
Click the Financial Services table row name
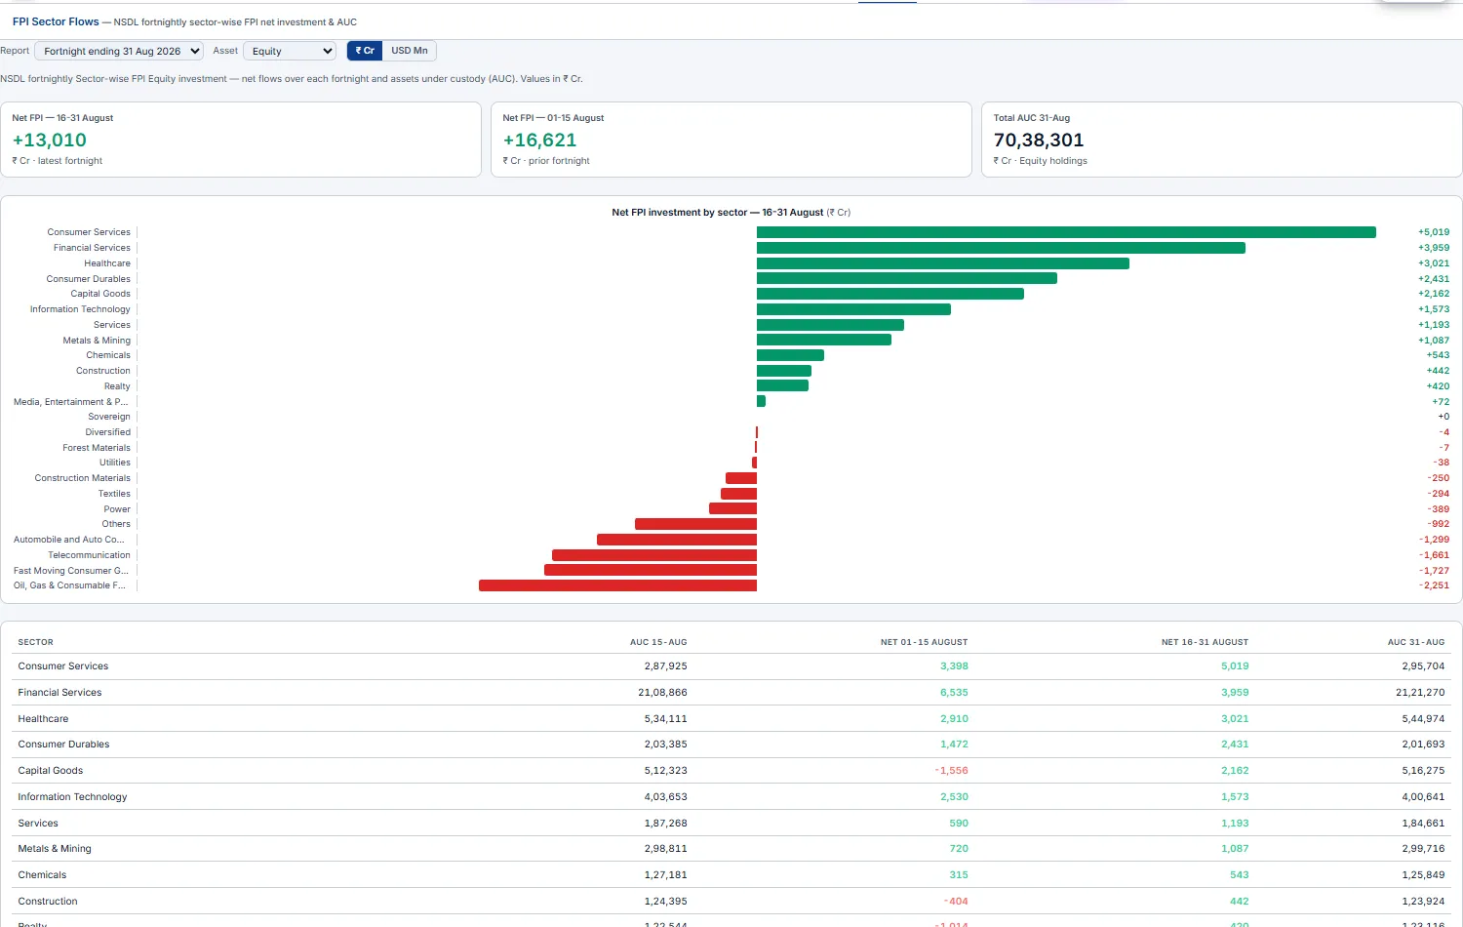[x=59, y=693]
